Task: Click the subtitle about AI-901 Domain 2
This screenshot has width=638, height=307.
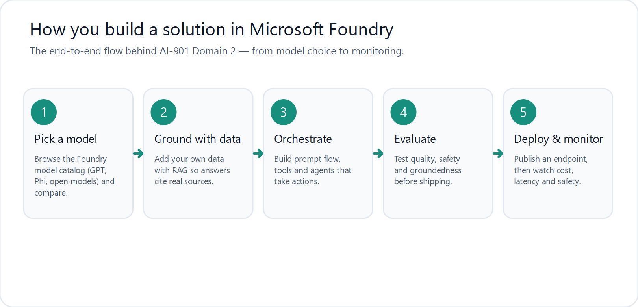Action: [217, 51]
